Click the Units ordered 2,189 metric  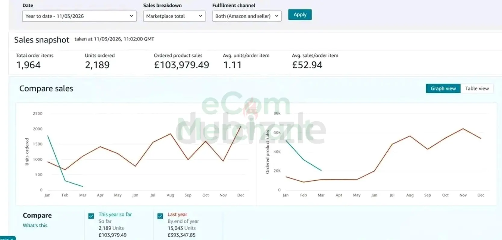click(x=97, y=65)
